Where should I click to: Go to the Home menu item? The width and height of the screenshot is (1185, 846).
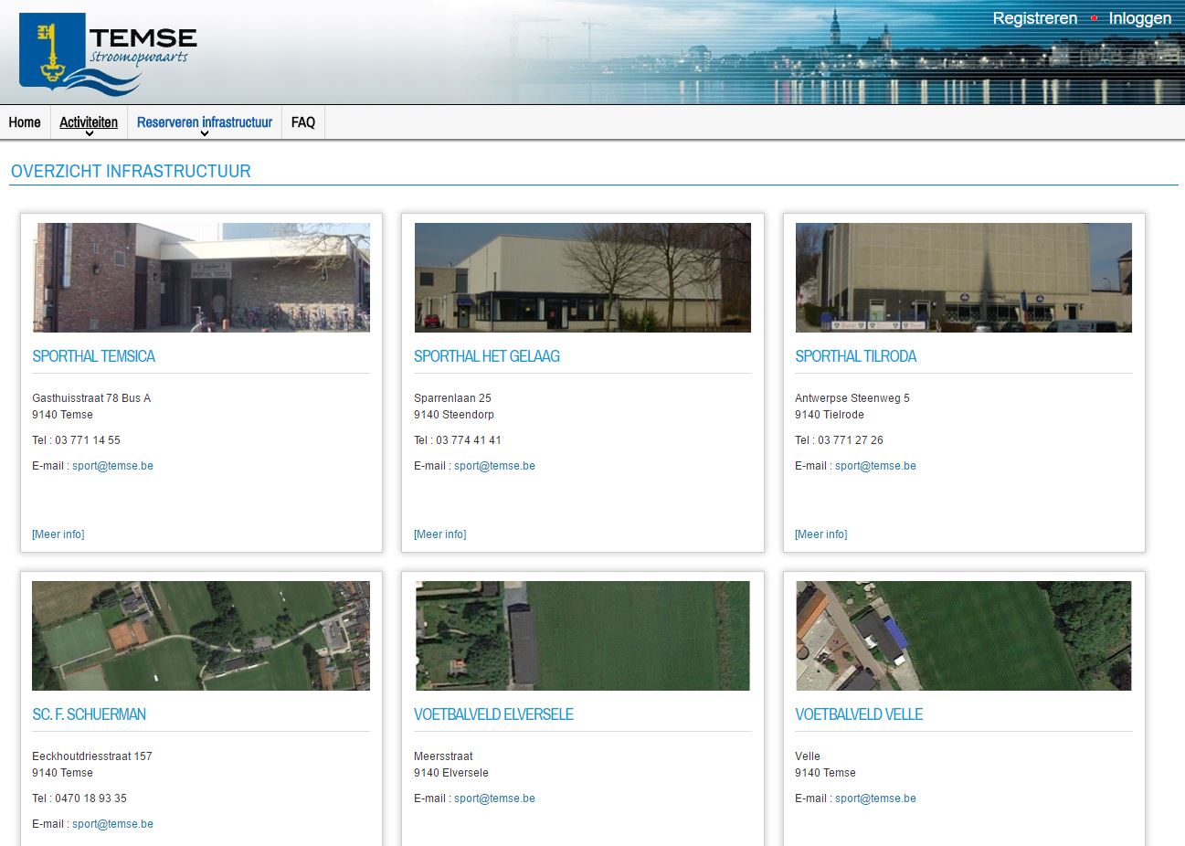click(x=25, y=122)
